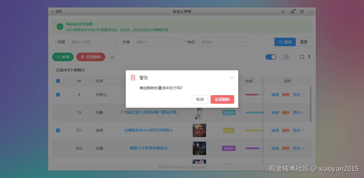Uncheck the row checkbox for 冯秀兰
This screenshot has height=178, width=364.
(58, 94)
